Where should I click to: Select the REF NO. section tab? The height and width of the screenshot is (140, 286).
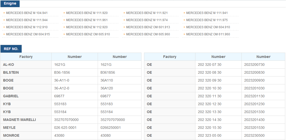(11, 49)
